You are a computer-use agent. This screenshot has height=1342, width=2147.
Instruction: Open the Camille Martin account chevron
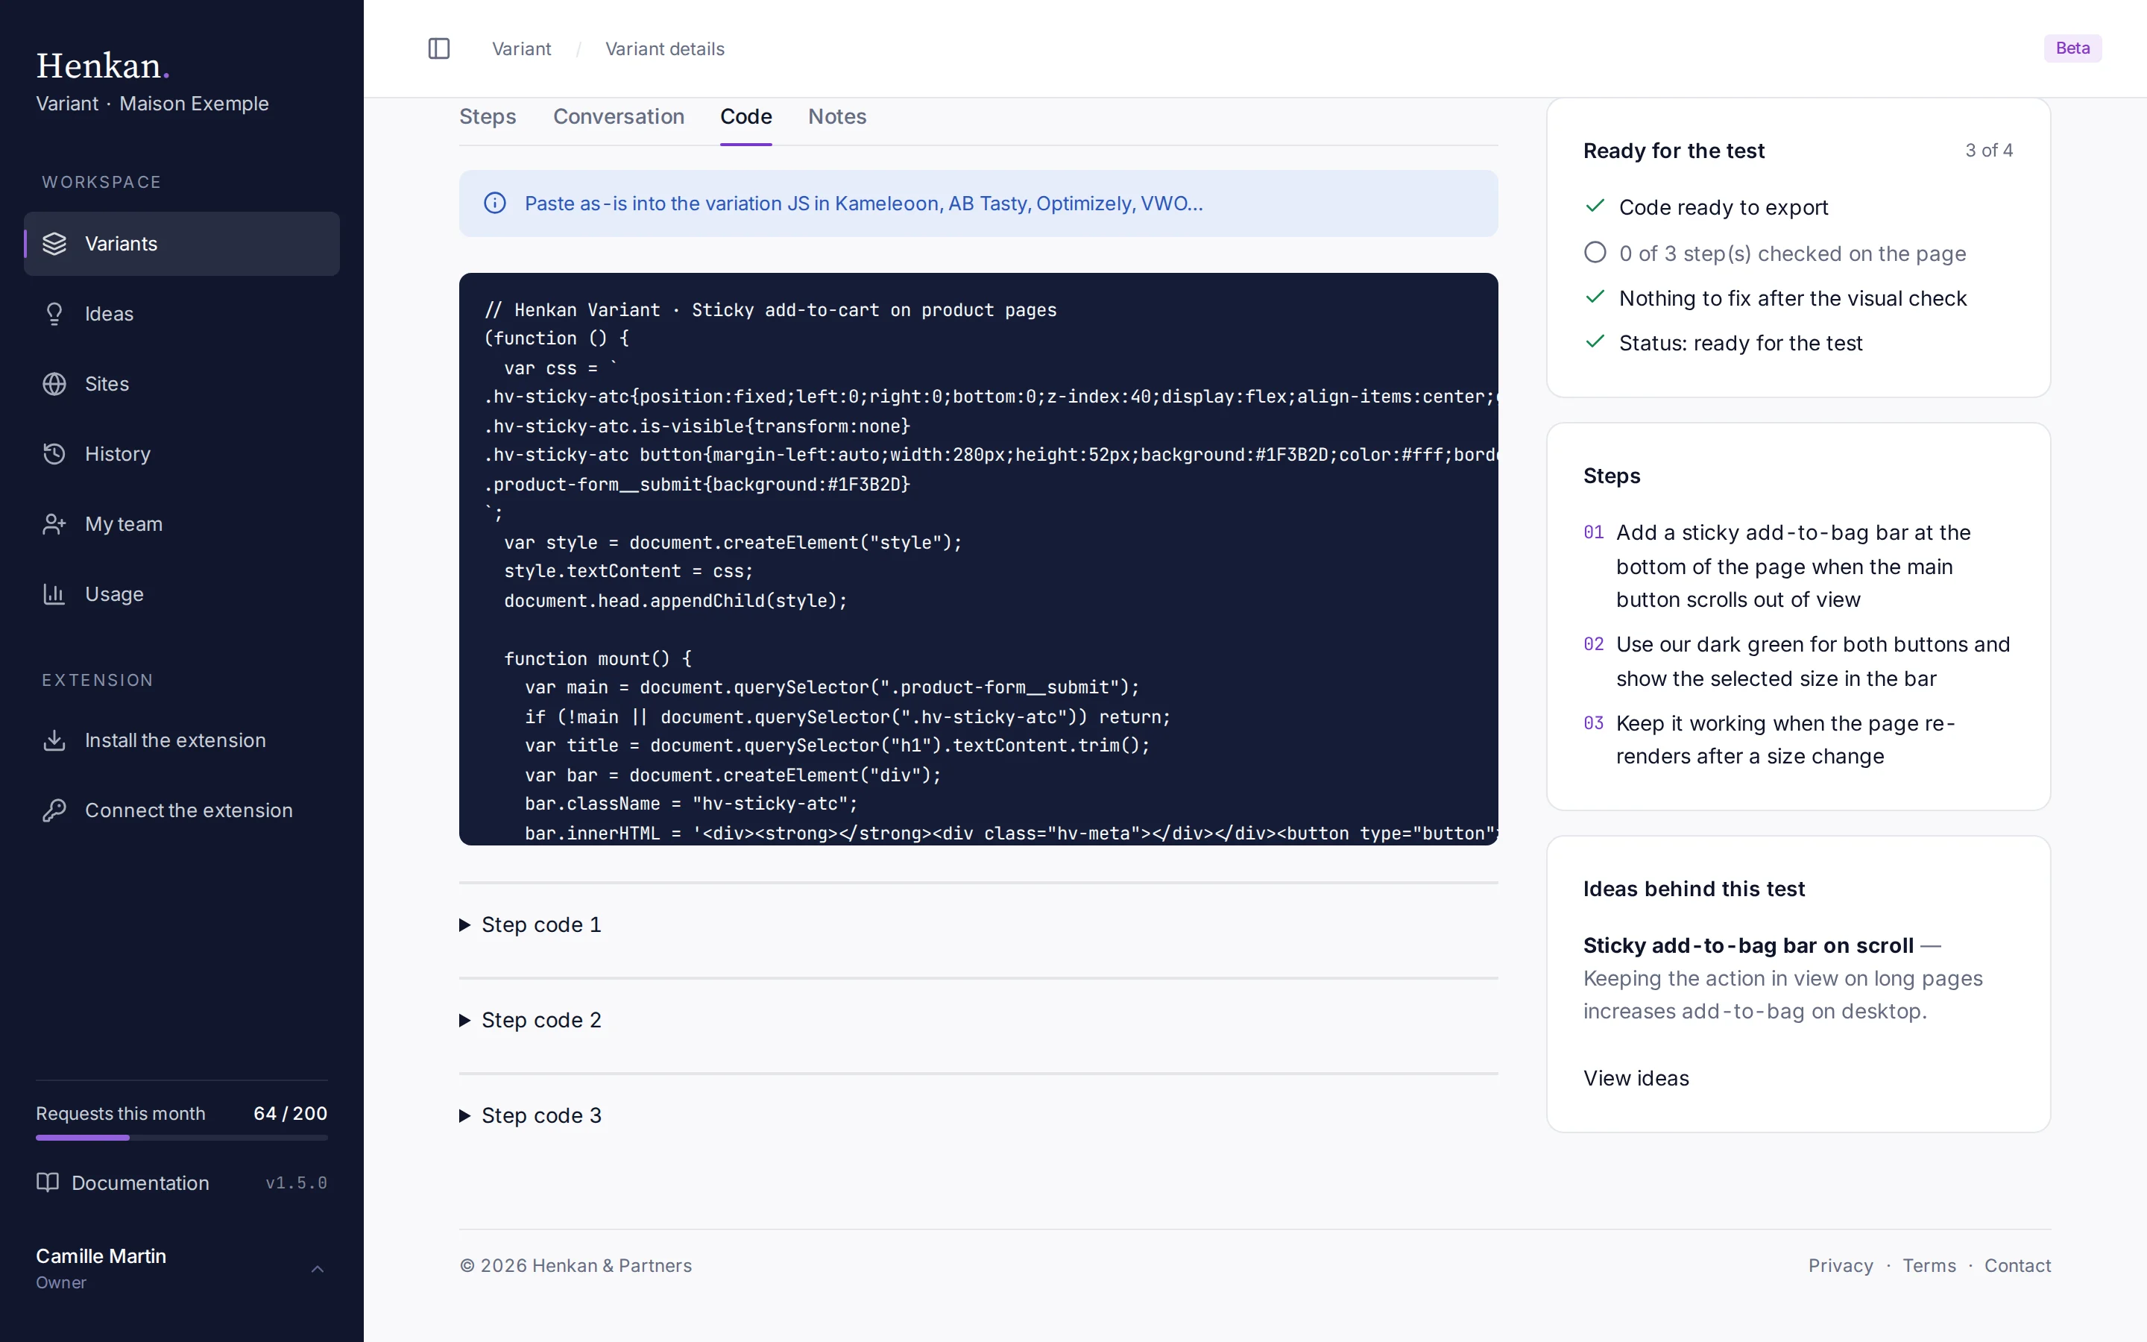tap(318, 1269)
